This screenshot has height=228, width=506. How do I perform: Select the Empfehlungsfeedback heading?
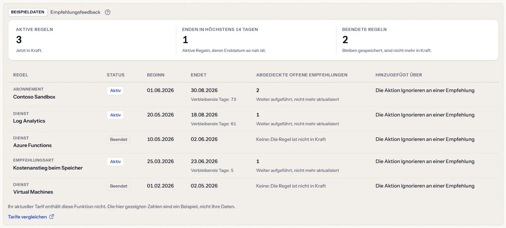pyautogui.click(x=75, y=12)
